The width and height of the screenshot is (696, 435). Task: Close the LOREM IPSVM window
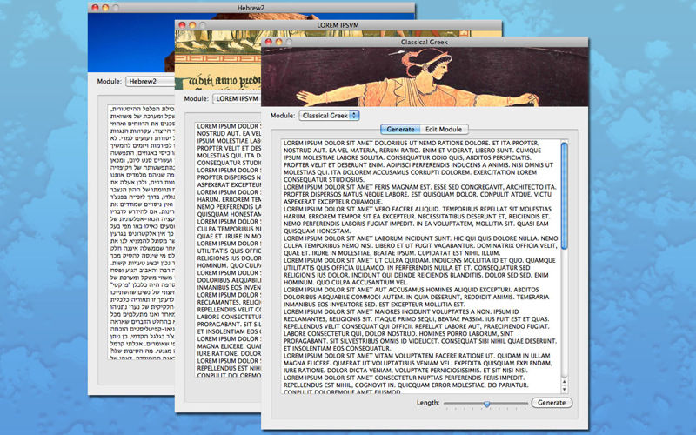(182, 25)
